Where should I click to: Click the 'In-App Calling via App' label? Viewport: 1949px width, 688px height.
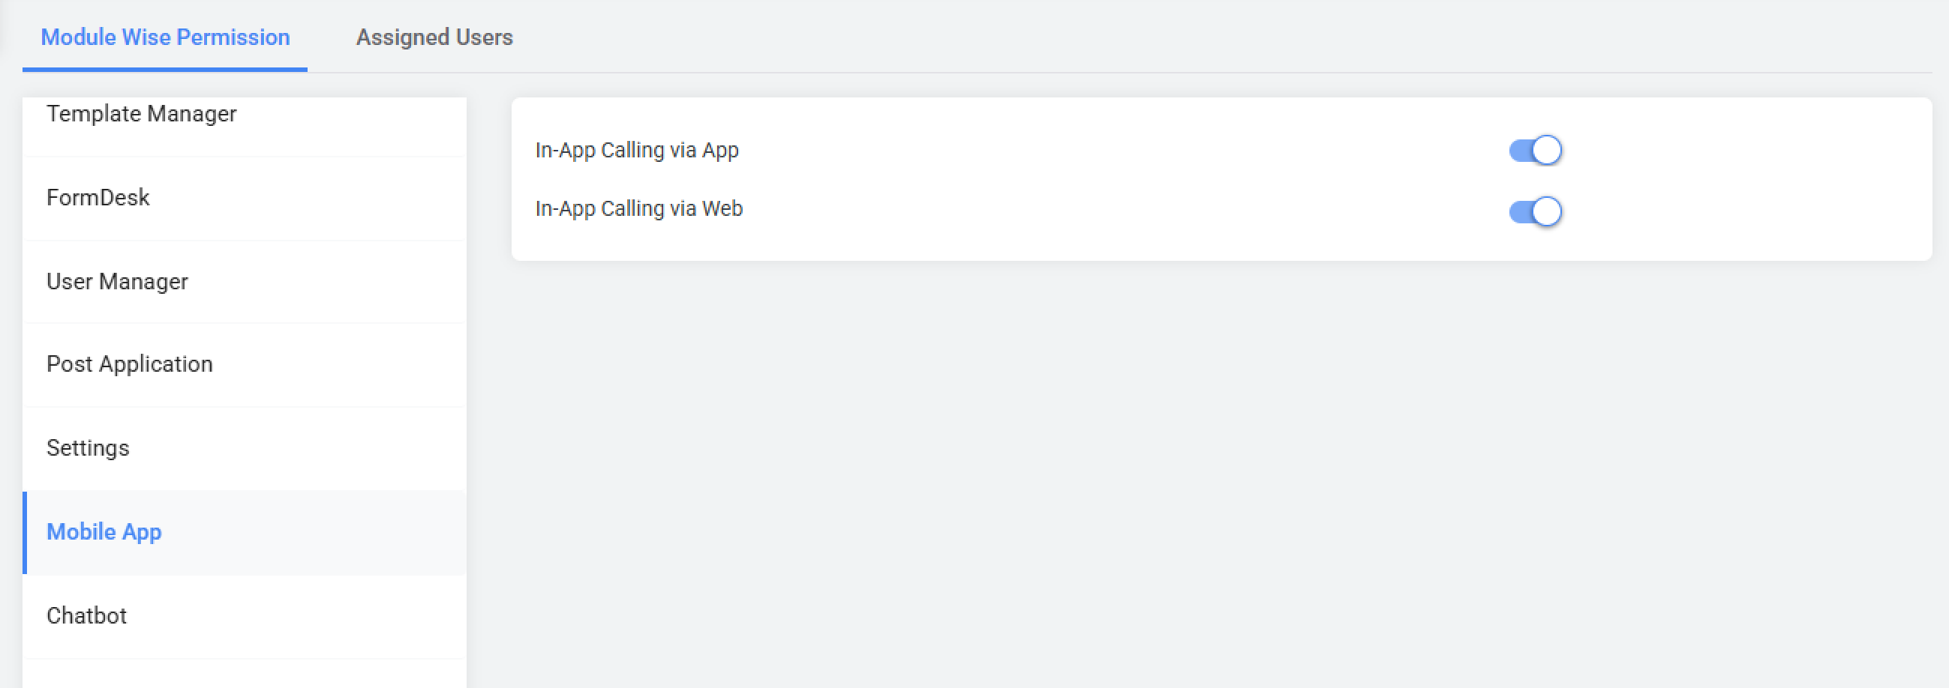tap(637, 151)
